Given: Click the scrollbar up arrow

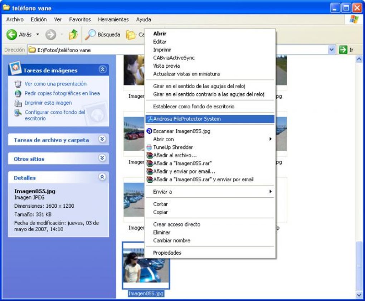Looking at the screenshot, I should (x=359, y=59).
